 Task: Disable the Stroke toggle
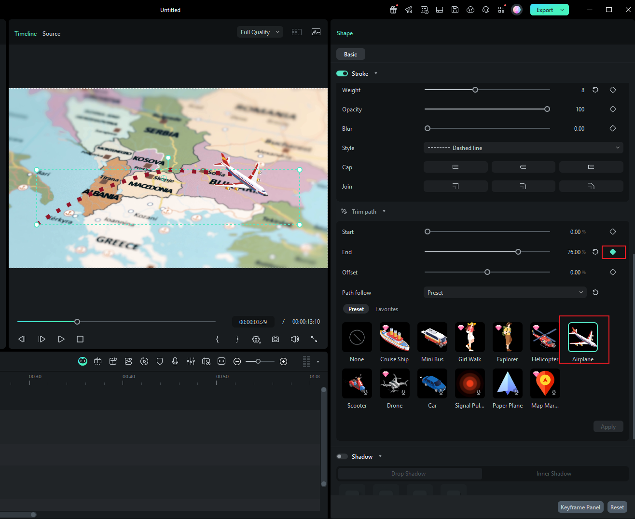click(342, 73)
